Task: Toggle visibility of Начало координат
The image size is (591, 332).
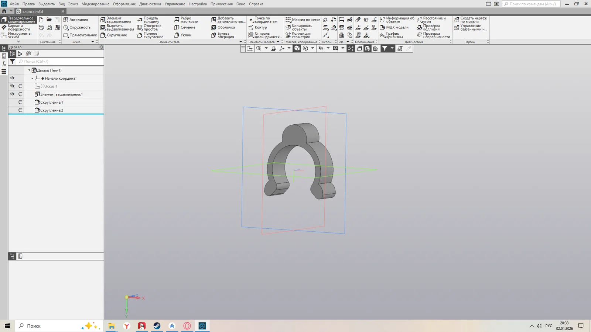Action: click(x=12, y=78)
